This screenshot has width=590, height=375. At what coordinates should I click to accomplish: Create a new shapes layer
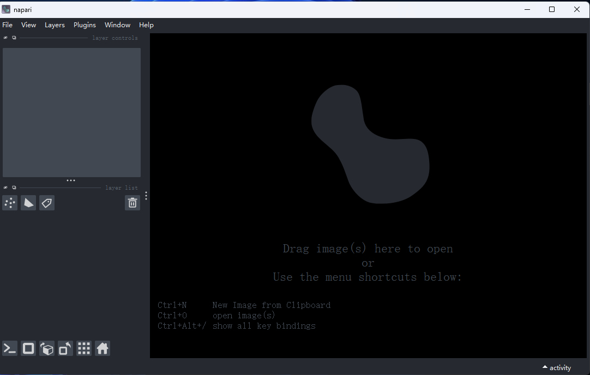point(28,203)
